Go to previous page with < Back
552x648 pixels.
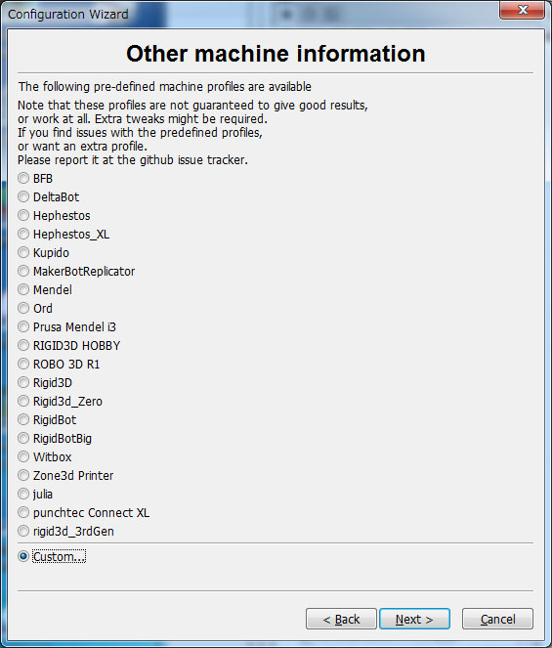341,619
